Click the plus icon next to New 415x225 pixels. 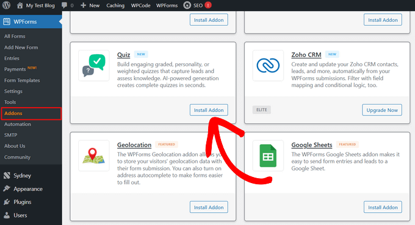click(x=84, y=5)
